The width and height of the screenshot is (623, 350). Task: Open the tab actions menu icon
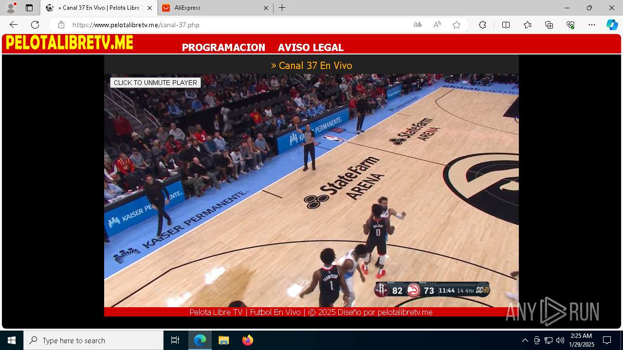point(29,8)
